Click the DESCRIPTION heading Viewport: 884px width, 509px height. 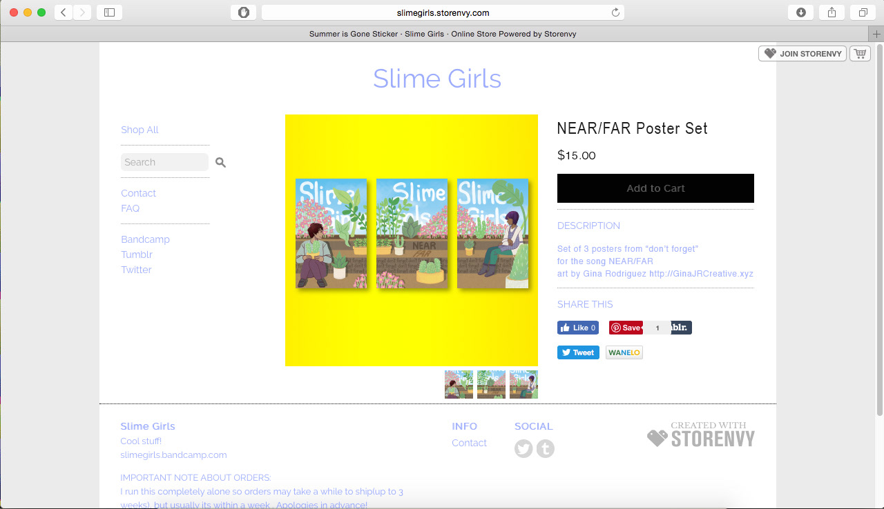coord(588,226)
